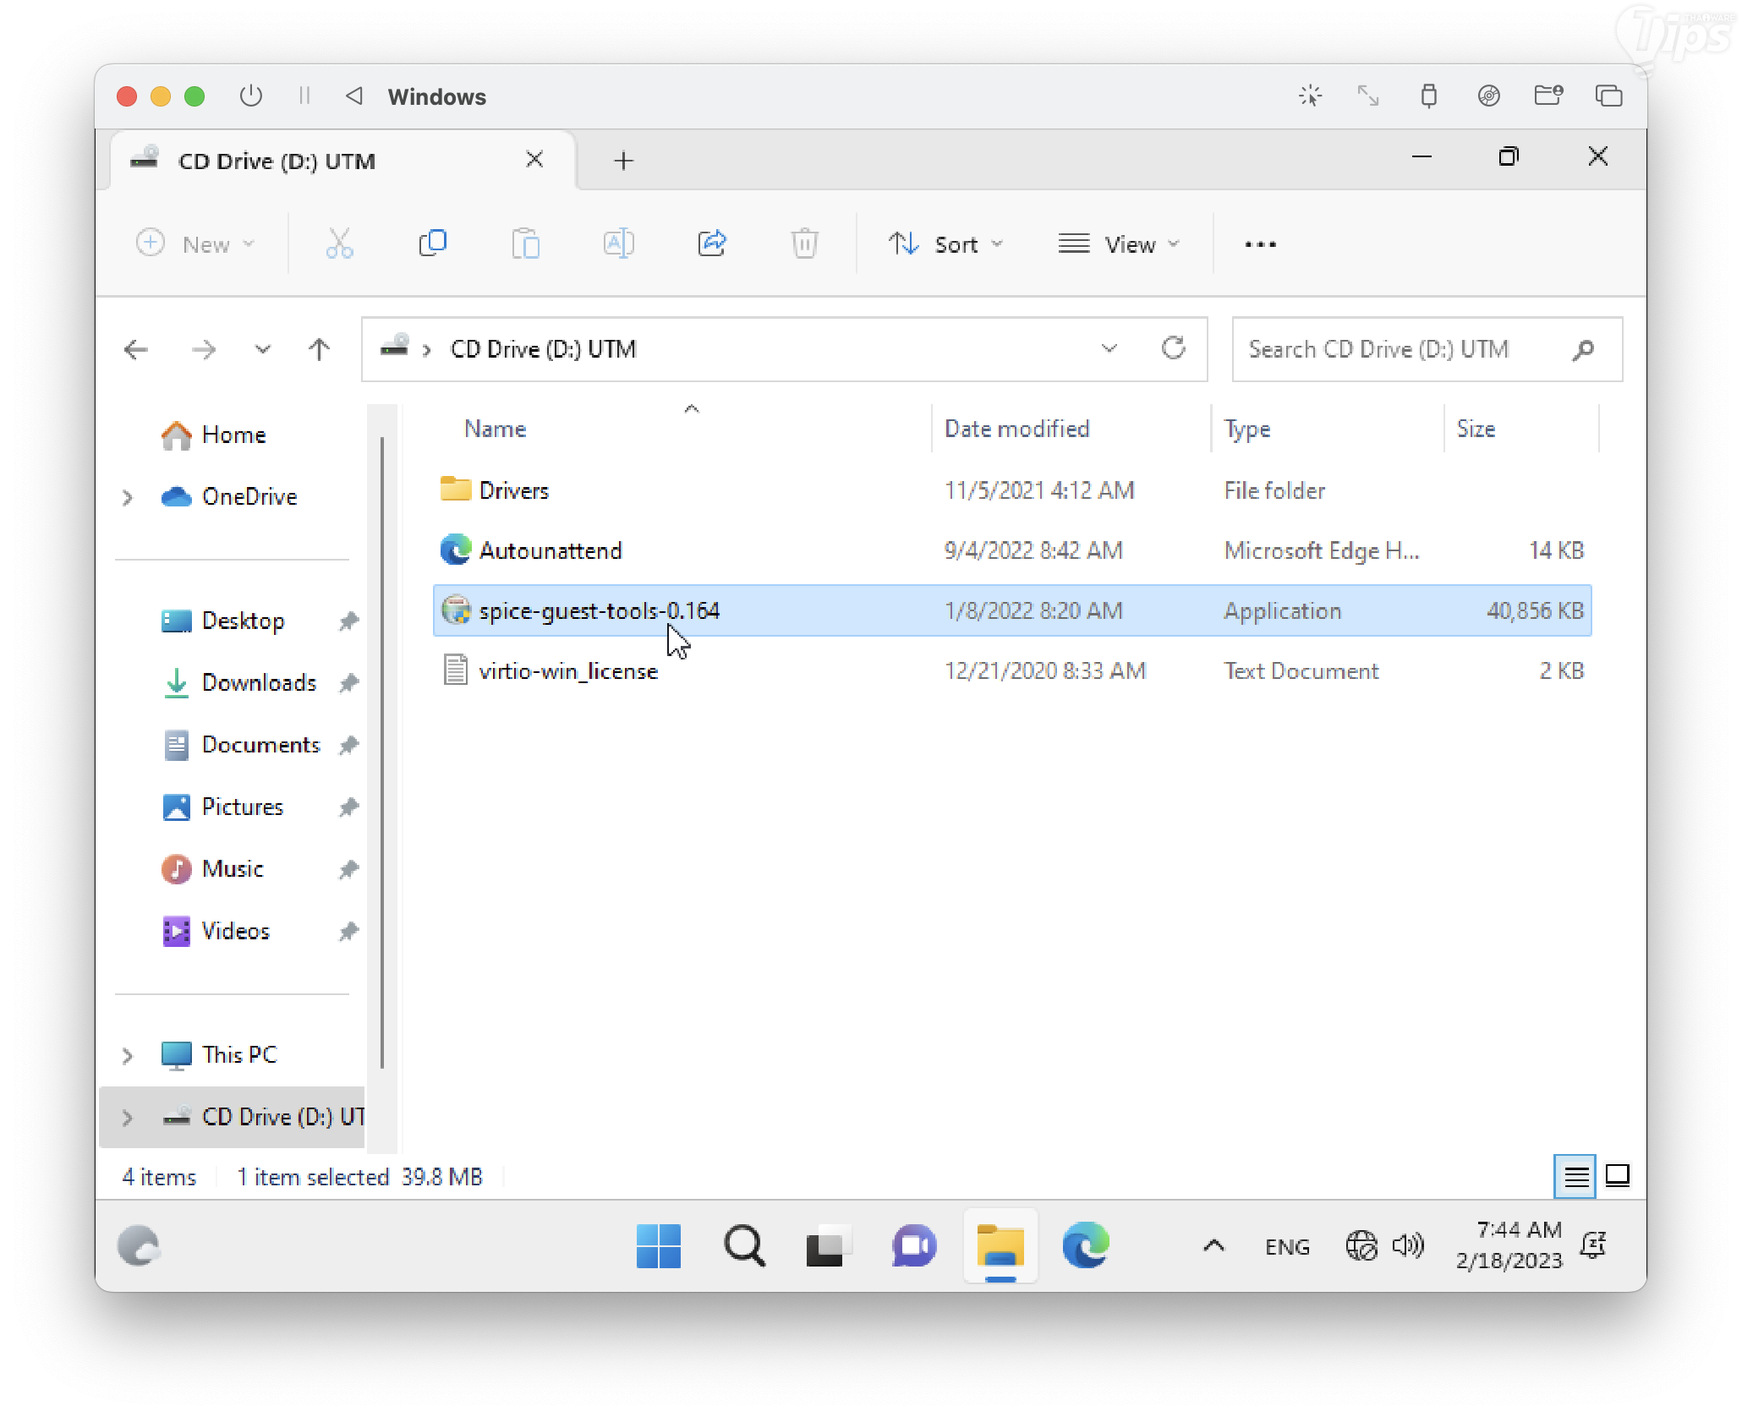Open the UTM USB devices icon

pos(1428,96)
